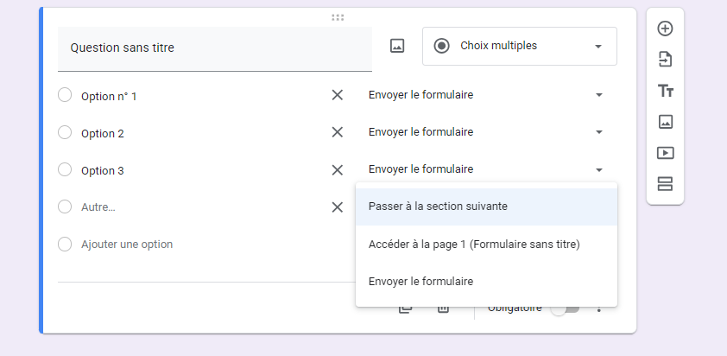Click the Add video sidebar icon
The width and height of the screenshot is (727, 356).
click(666, 153)
